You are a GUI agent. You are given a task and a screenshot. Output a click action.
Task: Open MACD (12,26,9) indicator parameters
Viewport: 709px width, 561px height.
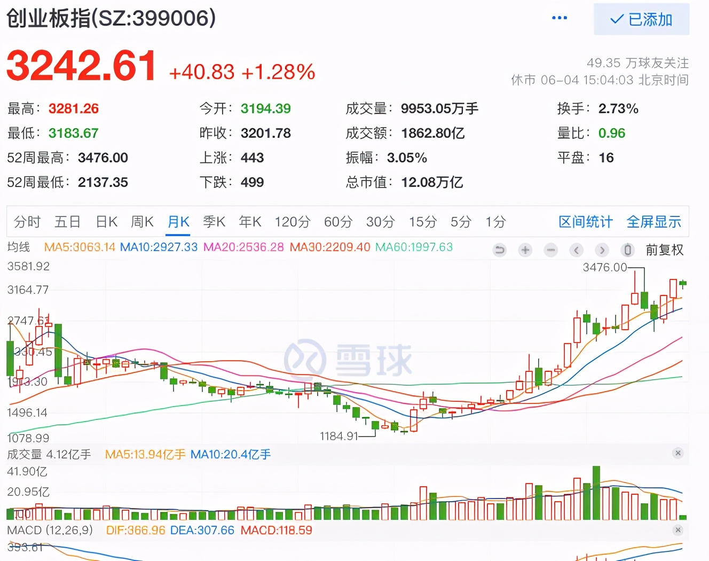(x=50, y=531)
